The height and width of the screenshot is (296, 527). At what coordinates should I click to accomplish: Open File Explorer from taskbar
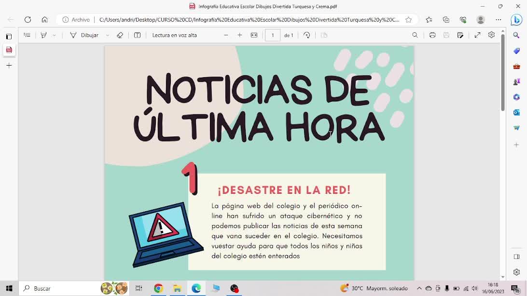pos(177,288)
